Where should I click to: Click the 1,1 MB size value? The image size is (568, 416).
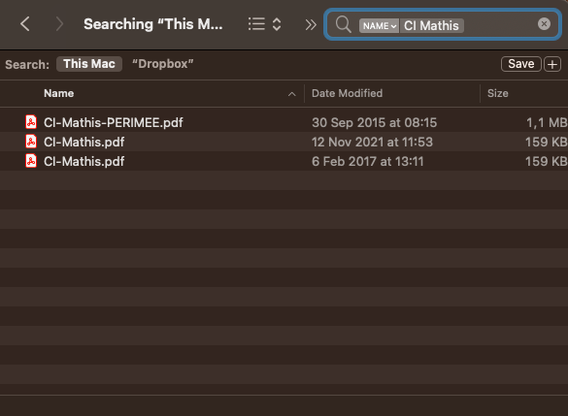(547, 122)
